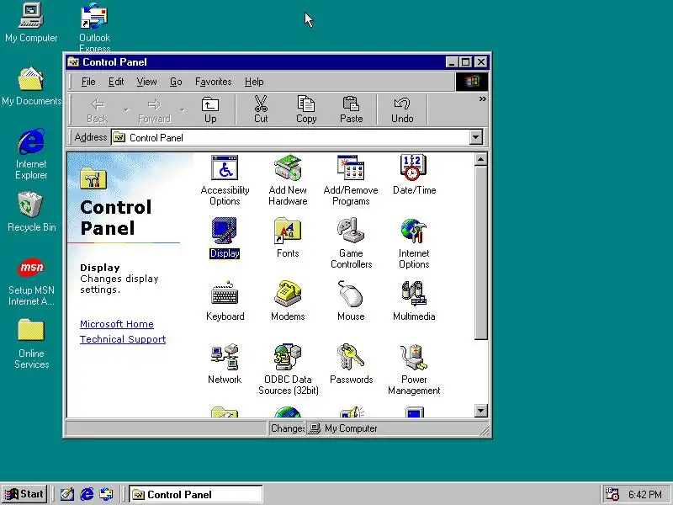The width and height of the screenshot is (673, 505).
Task: Click the Windows logo throbber
Action: pos(471,82)
